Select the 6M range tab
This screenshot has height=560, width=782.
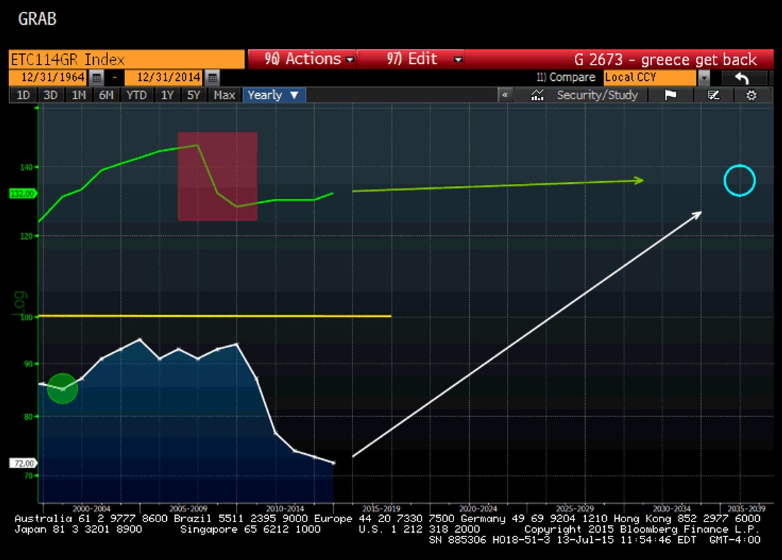tap(106, 95)
